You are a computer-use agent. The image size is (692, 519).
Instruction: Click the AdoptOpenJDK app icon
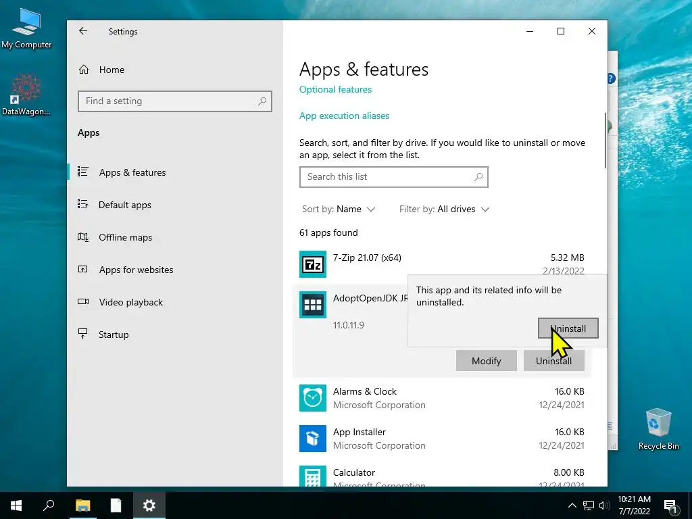313,305
